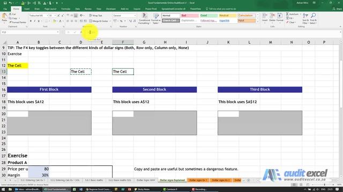Open the number format General dropdown

(x=135, y=15)
